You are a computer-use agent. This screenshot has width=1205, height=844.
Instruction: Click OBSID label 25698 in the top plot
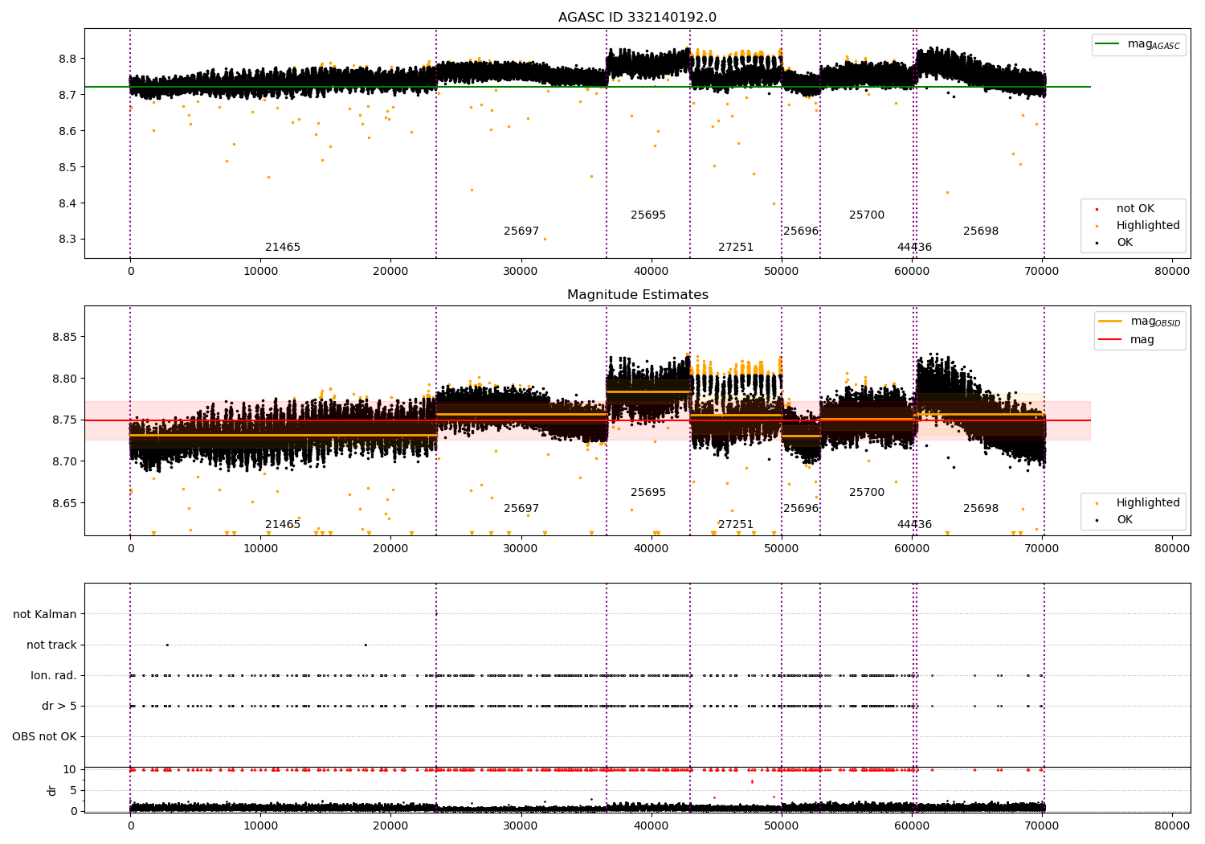pos(981,231)
